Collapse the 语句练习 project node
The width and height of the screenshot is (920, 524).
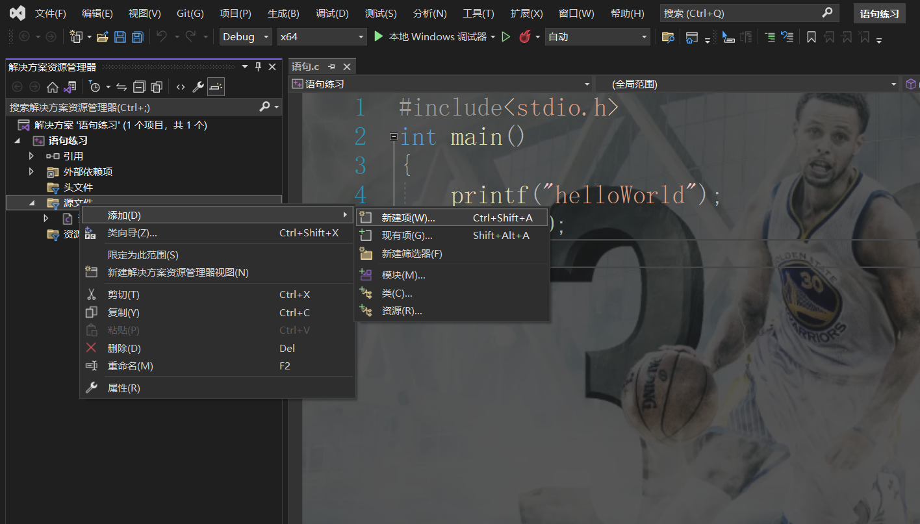17,141
